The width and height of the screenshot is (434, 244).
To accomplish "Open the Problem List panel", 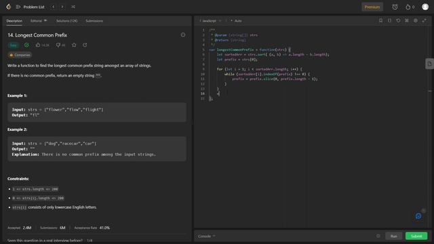I will click(x=31, y=7).
